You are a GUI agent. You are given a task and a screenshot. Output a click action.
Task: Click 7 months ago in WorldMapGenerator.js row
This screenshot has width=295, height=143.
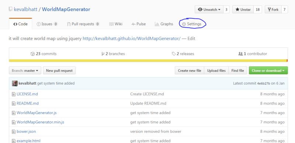pos(272,113)
